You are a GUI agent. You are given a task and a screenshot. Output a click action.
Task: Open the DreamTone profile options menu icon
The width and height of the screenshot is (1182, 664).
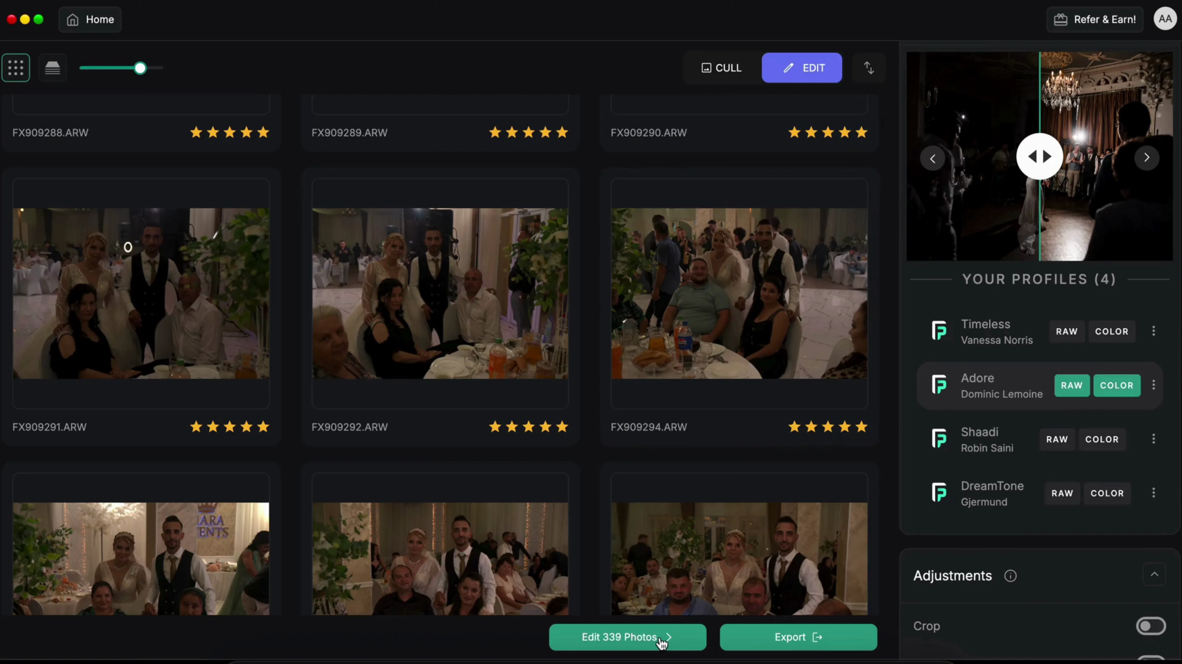1155,492
